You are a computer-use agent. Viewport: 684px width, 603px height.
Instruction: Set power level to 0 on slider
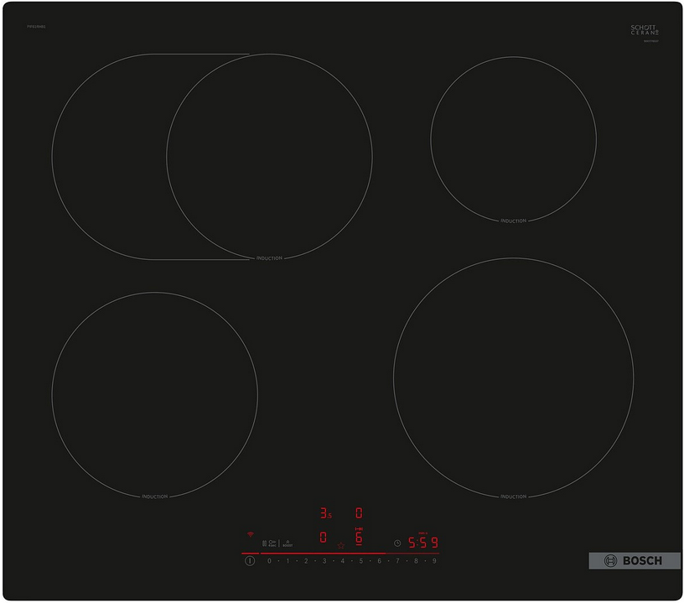(x=269, y=560)
